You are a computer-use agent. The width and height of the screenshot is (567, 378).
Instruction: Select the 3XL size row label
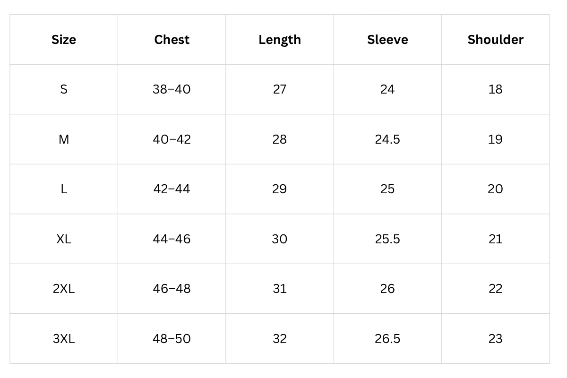coord(64,339)
